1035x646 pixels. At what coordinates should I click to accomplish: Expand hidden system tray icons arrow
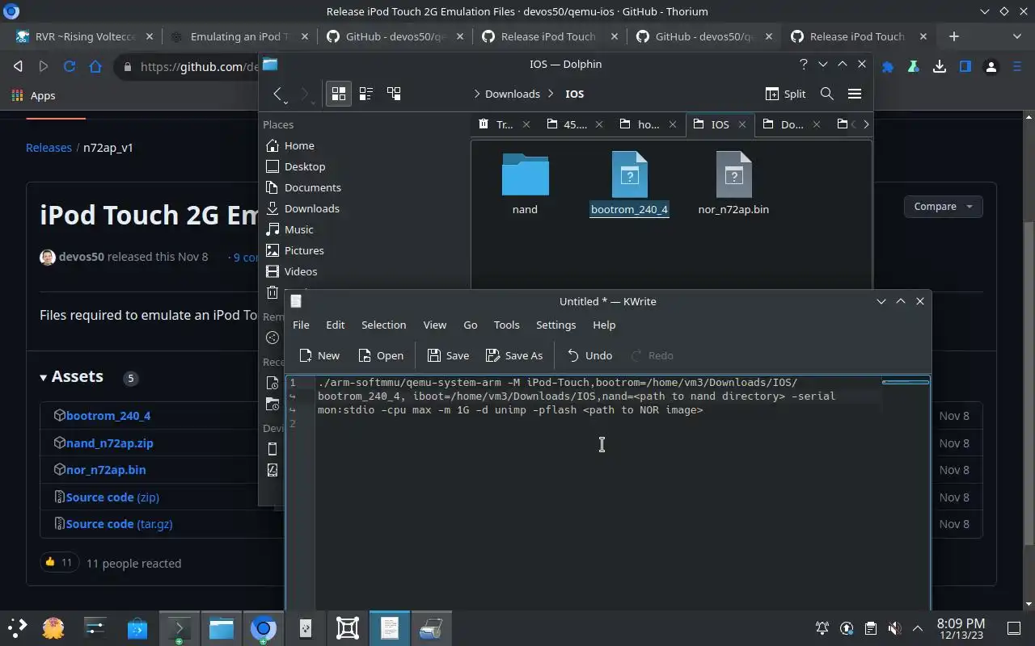pyautogui.click(x=918, y=628)
